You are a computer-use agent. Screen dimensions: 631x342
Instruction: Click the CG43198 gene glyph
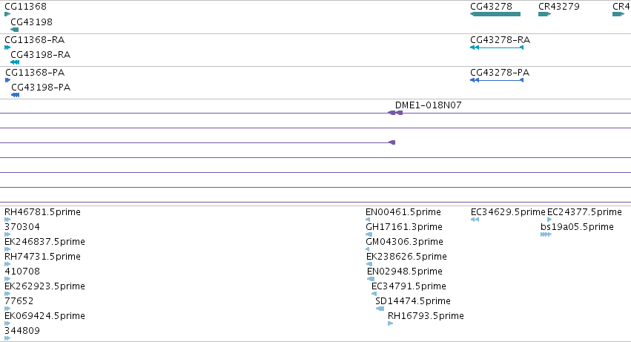pyautogui.click(x=15, y=30)
